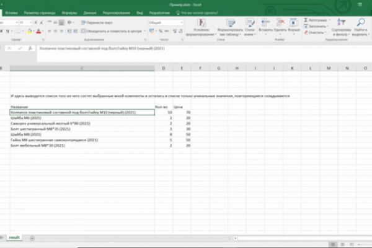Expand the Автосумма dropdown arrow
Screen dimensions: 372x248
[330, 20]
